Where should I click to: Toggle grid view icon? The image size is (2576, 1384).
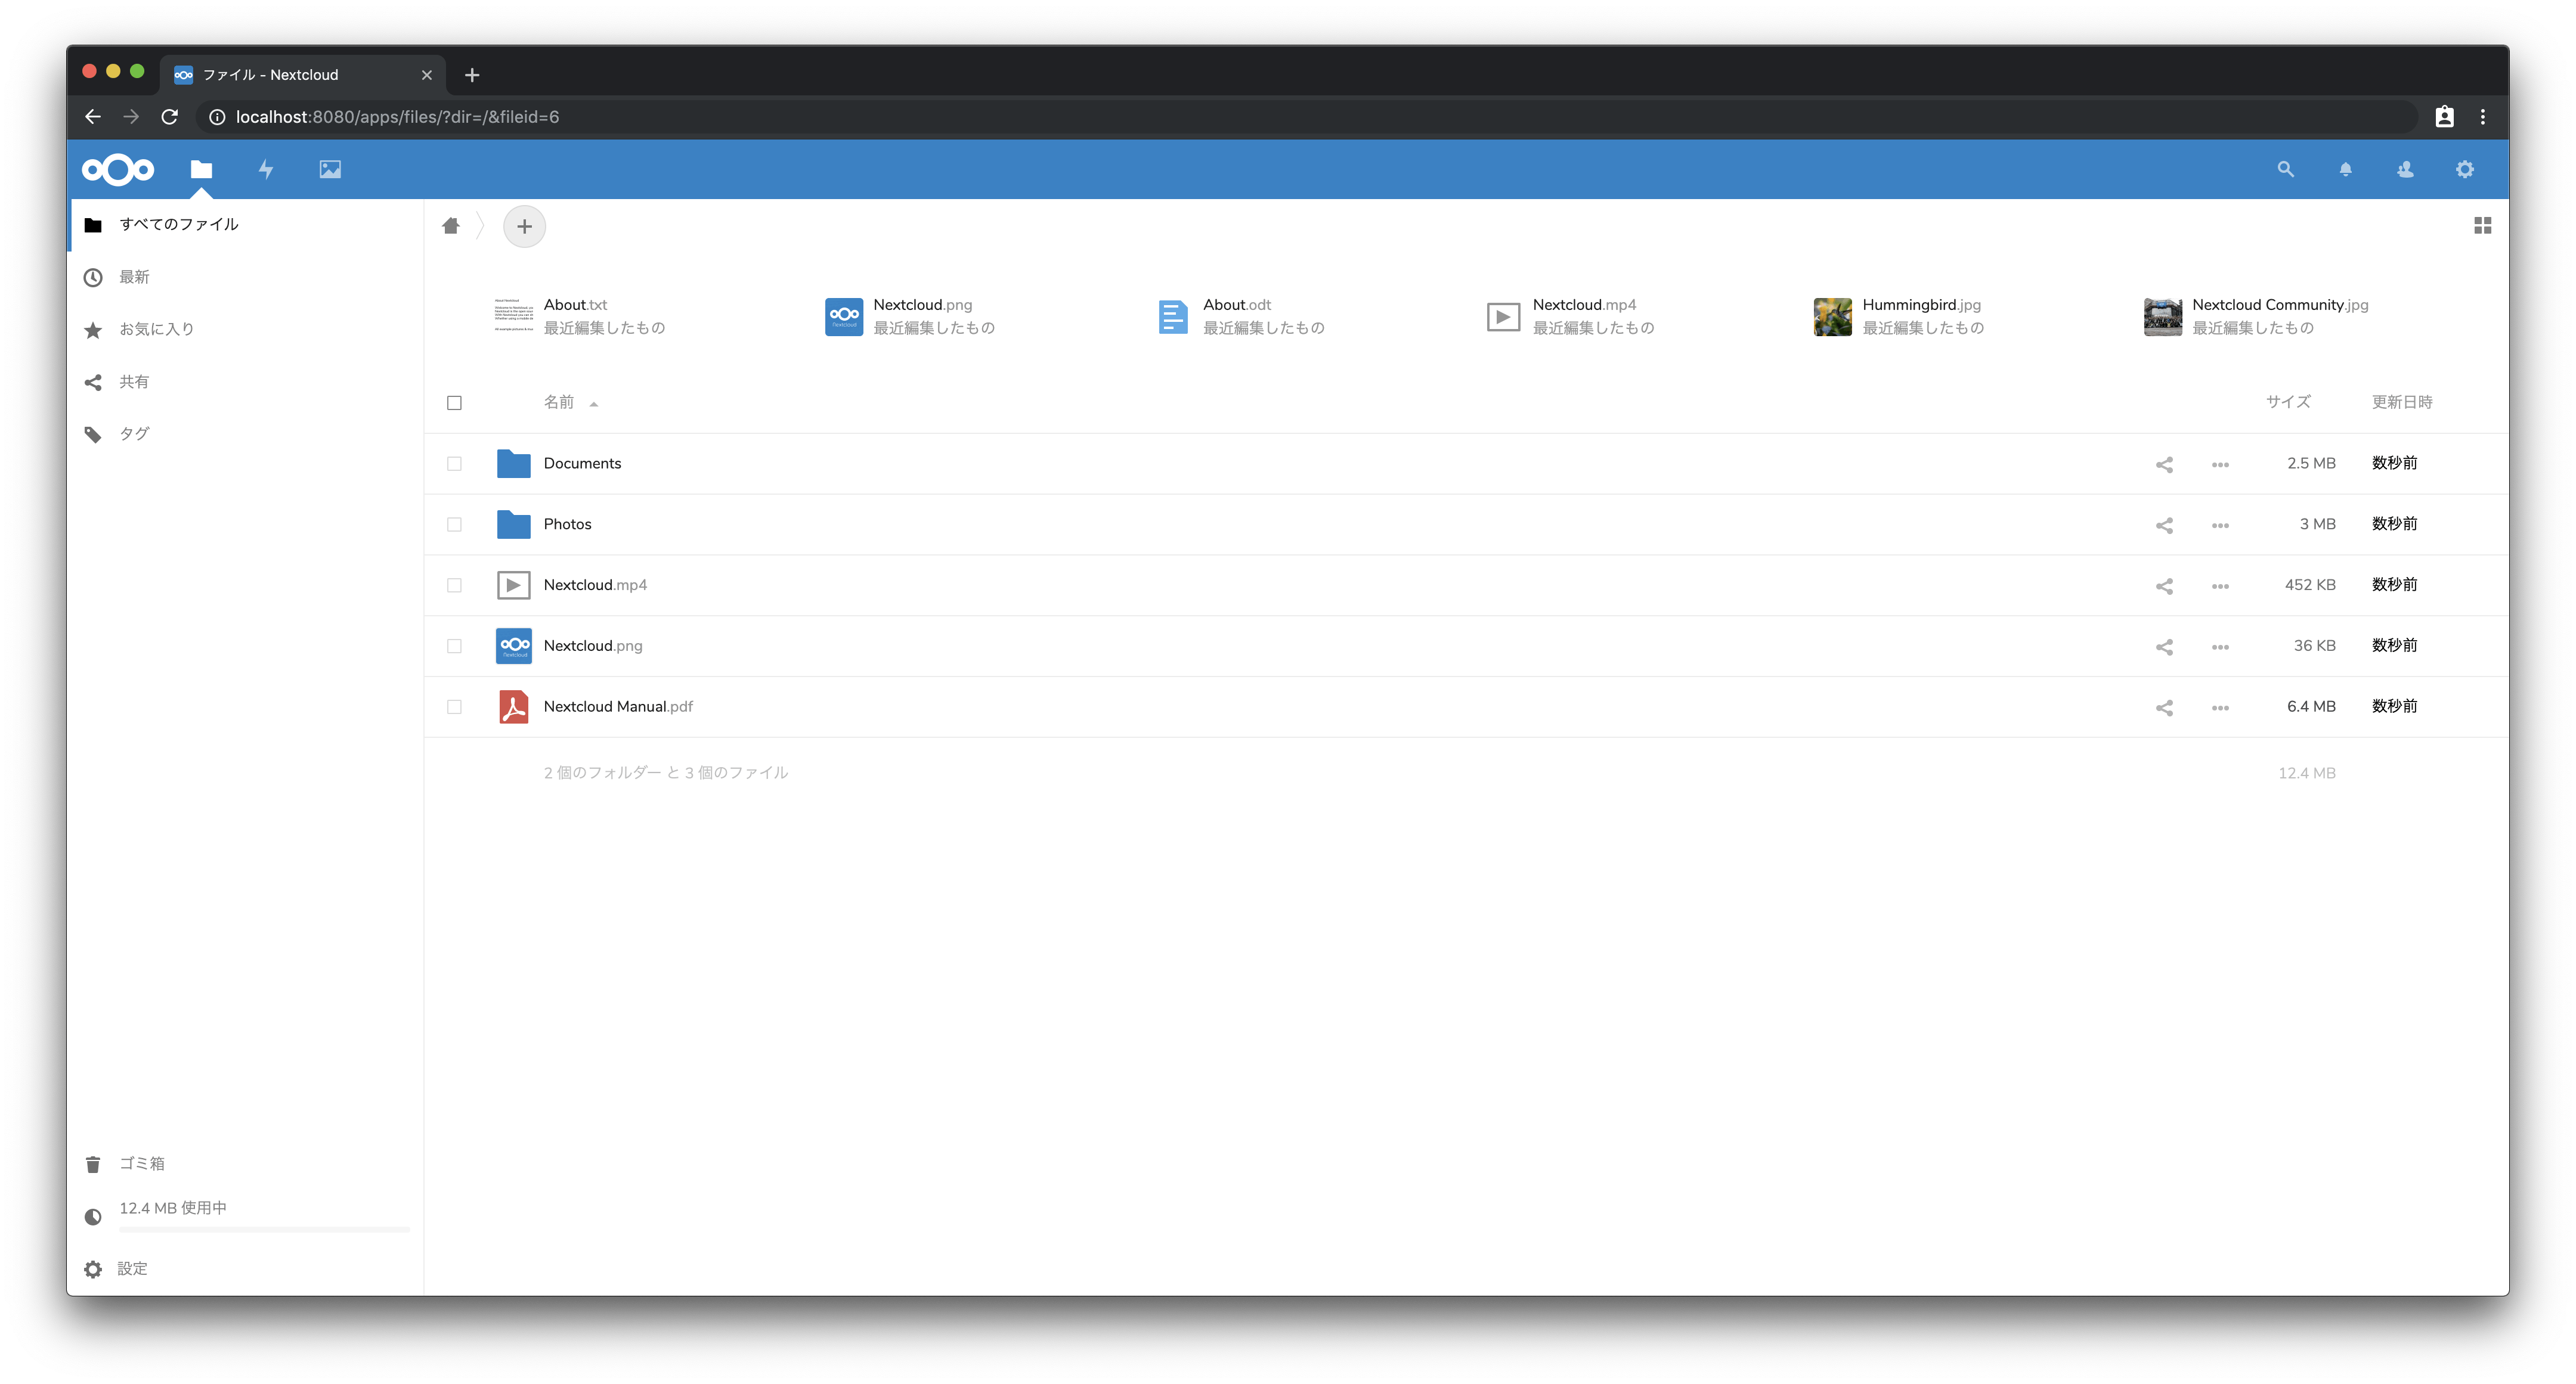point(2482,226)
